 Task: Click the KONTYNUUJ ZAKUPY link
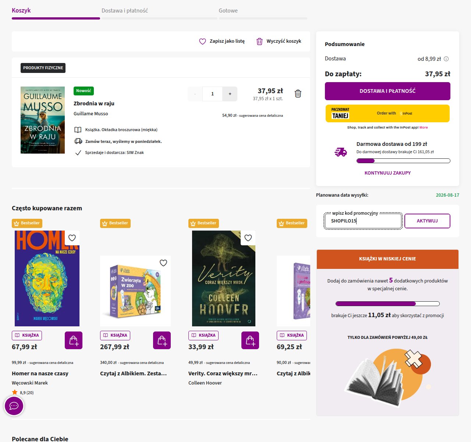pos(387,173)
